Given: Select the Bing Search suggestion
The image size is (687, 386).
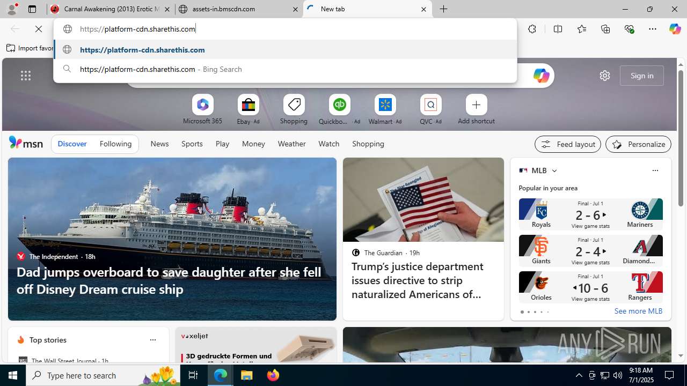Looking at the screenshot, I should (285, 69).
